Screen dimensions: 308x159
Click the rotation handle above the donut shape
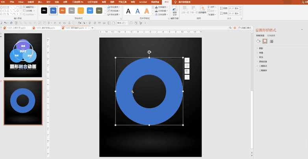click(x=149, y=52)
